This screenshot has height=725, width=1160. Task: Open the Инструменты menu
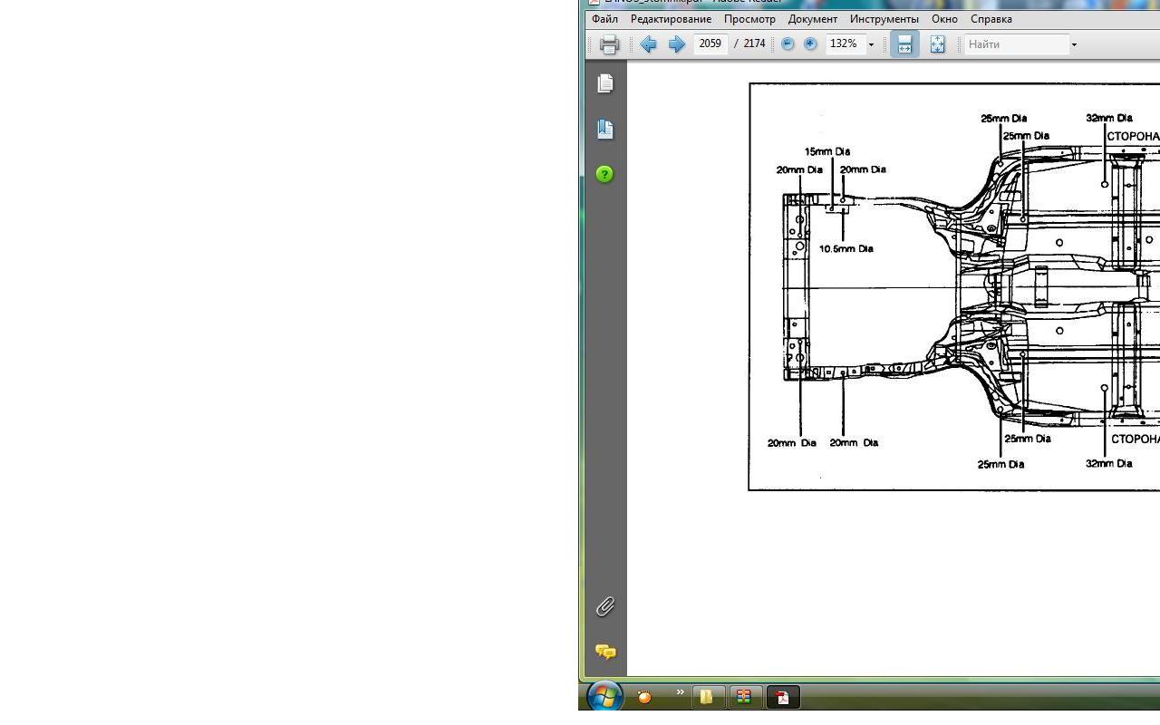click(884, 19)
